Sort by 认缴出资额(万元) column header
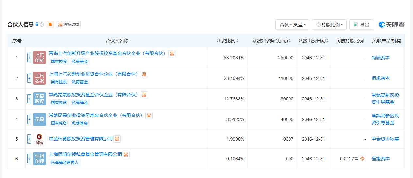 click(272, 41)
